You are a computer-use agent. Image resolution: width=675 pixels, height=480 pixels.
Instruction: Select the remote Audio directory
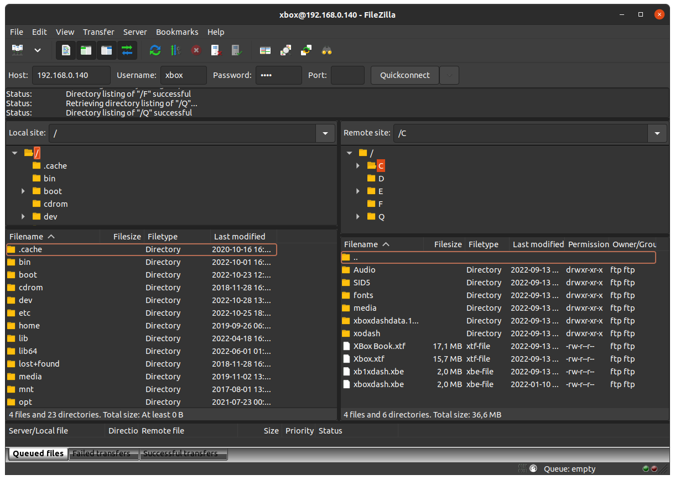498,270
